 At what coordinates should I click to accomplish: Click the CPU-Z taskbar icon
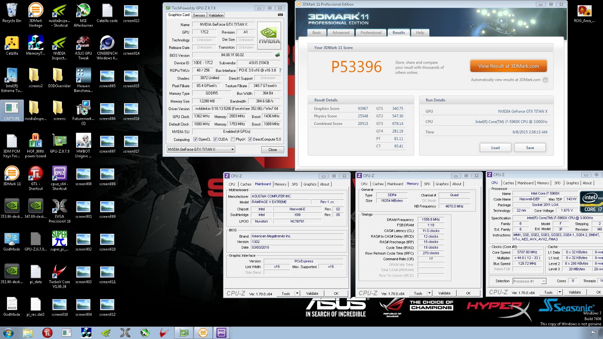pos(222,333)
